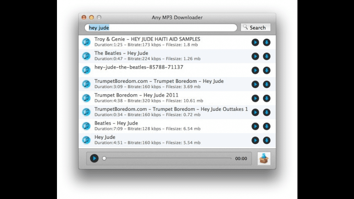This screenshot has width=354, height=199.
Task: Focus the hey jude search field
Action: [x=161, y=28]
